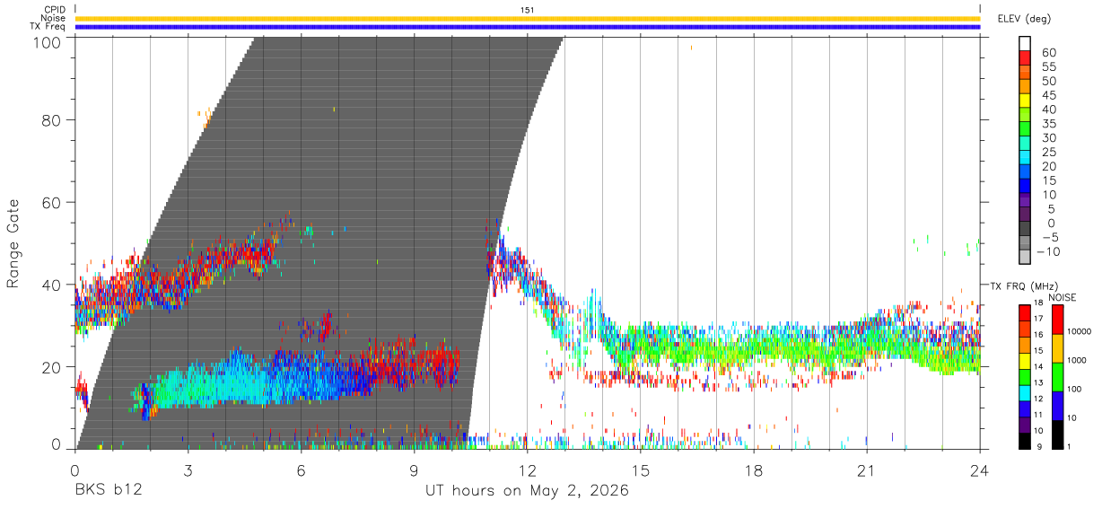The image size is (1102, 509).
Task: Click the 100 label on NOISE bar
Action: 1075,389
